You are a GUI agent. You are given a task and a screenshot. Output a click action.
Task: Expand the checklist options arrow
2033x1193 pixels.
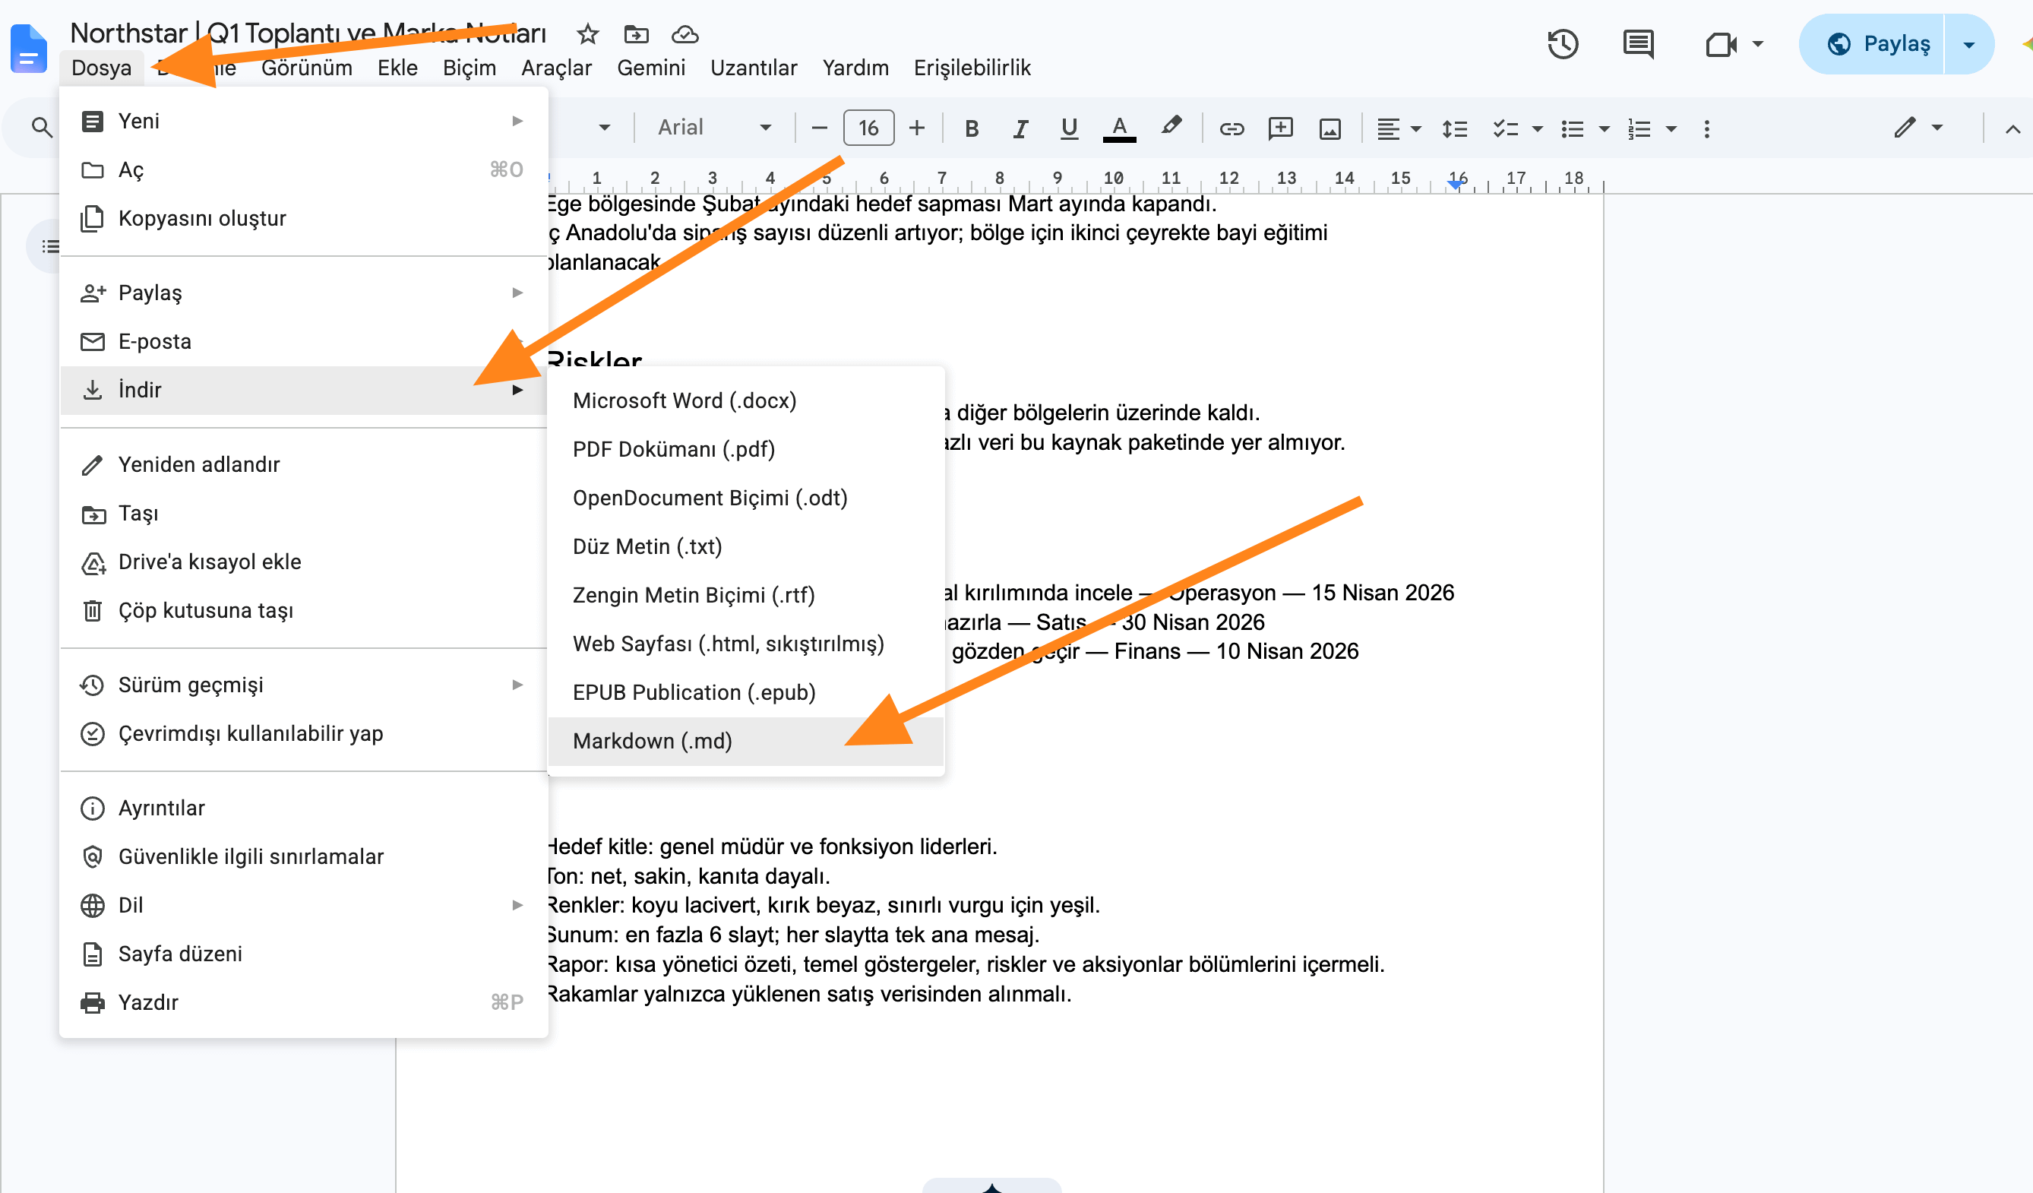[x=1537, y=128]
